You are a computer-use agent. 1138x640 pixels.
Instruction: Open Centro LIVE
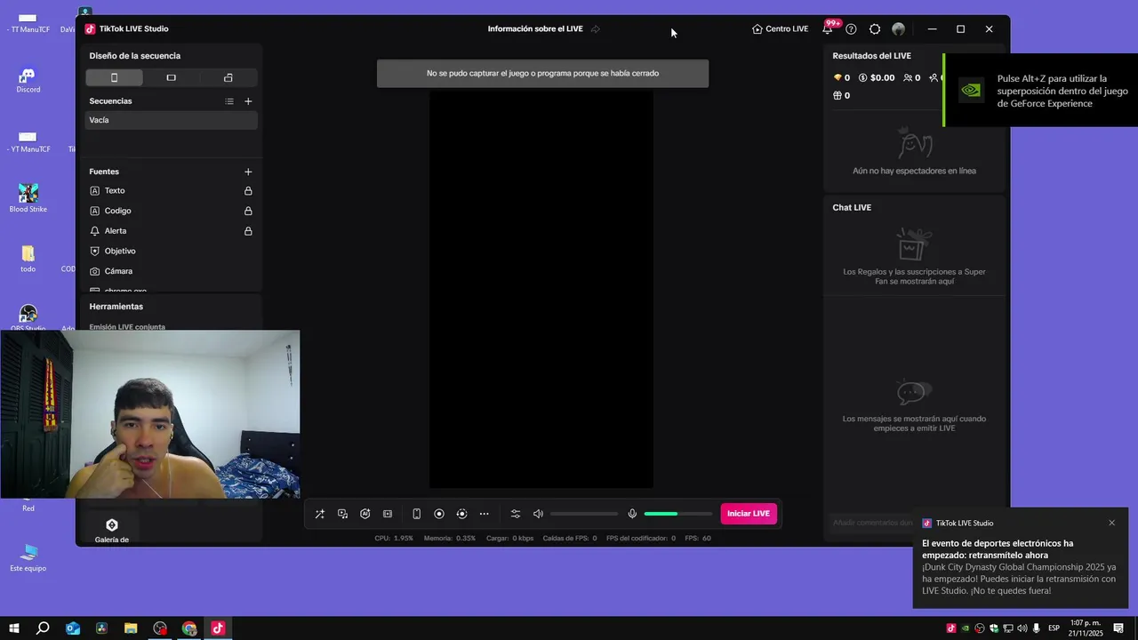pyautogui.click(x=780, y=29)
